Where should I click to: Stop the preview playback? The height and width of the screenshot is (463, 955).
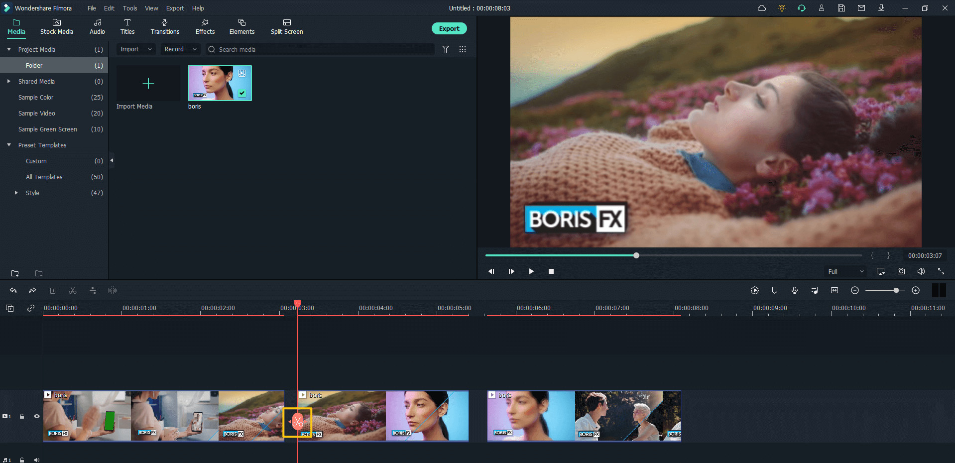[551, 271]
